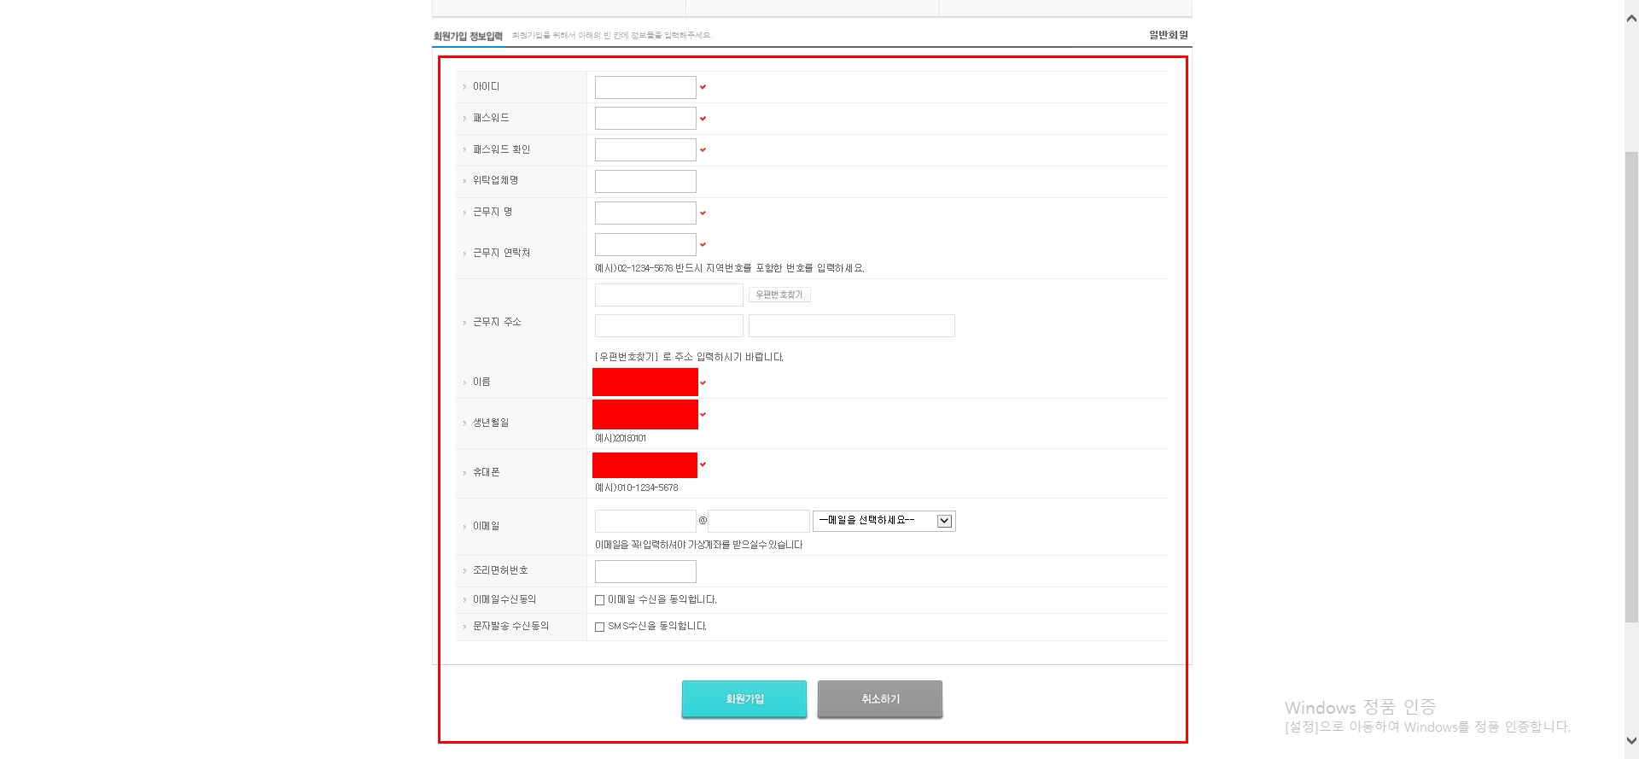Click the 취소하기 button
The width and height of the screenshot is (1639, 759).
[880, 699]
